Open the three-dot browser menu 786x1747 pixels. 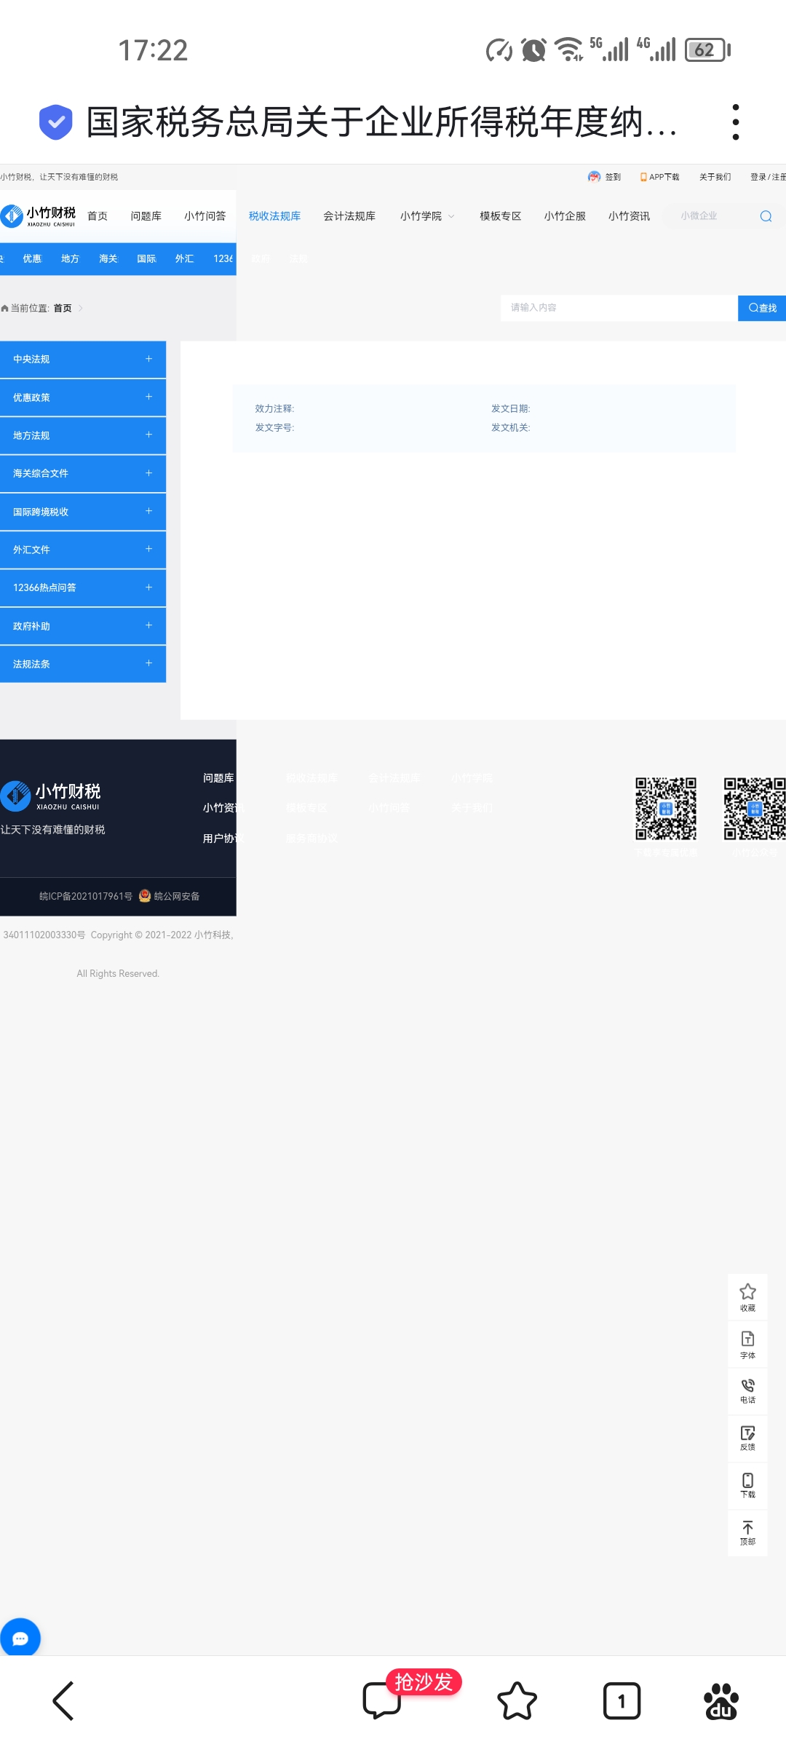(x=736, y=122)
